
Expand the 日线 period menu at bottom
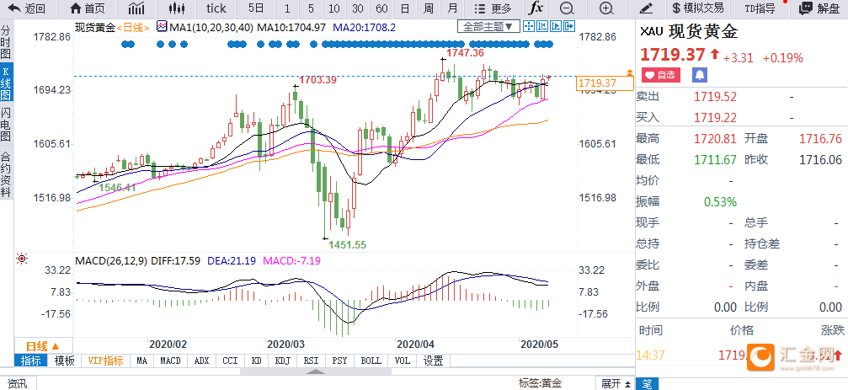pos(43,347)
